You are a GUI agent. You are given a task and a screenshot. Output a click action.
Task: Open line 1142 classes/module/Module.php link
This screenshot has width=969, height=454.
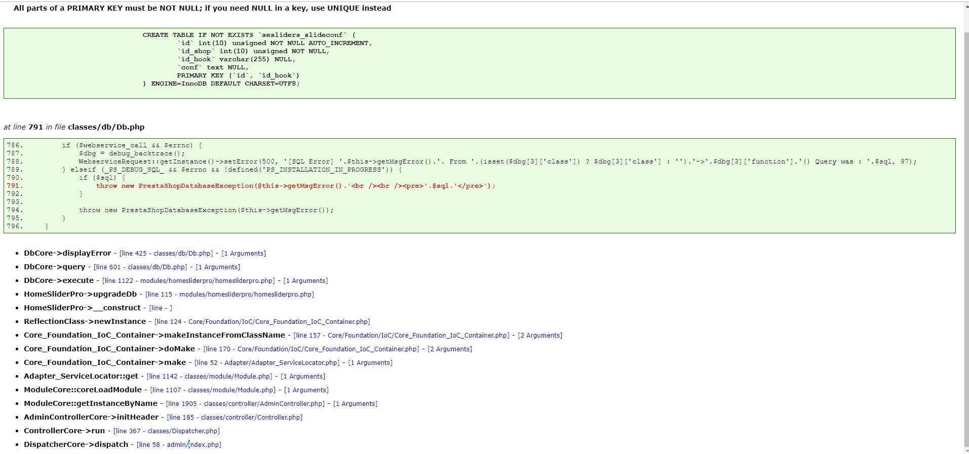pyautogui.click(x=209, y=376)
